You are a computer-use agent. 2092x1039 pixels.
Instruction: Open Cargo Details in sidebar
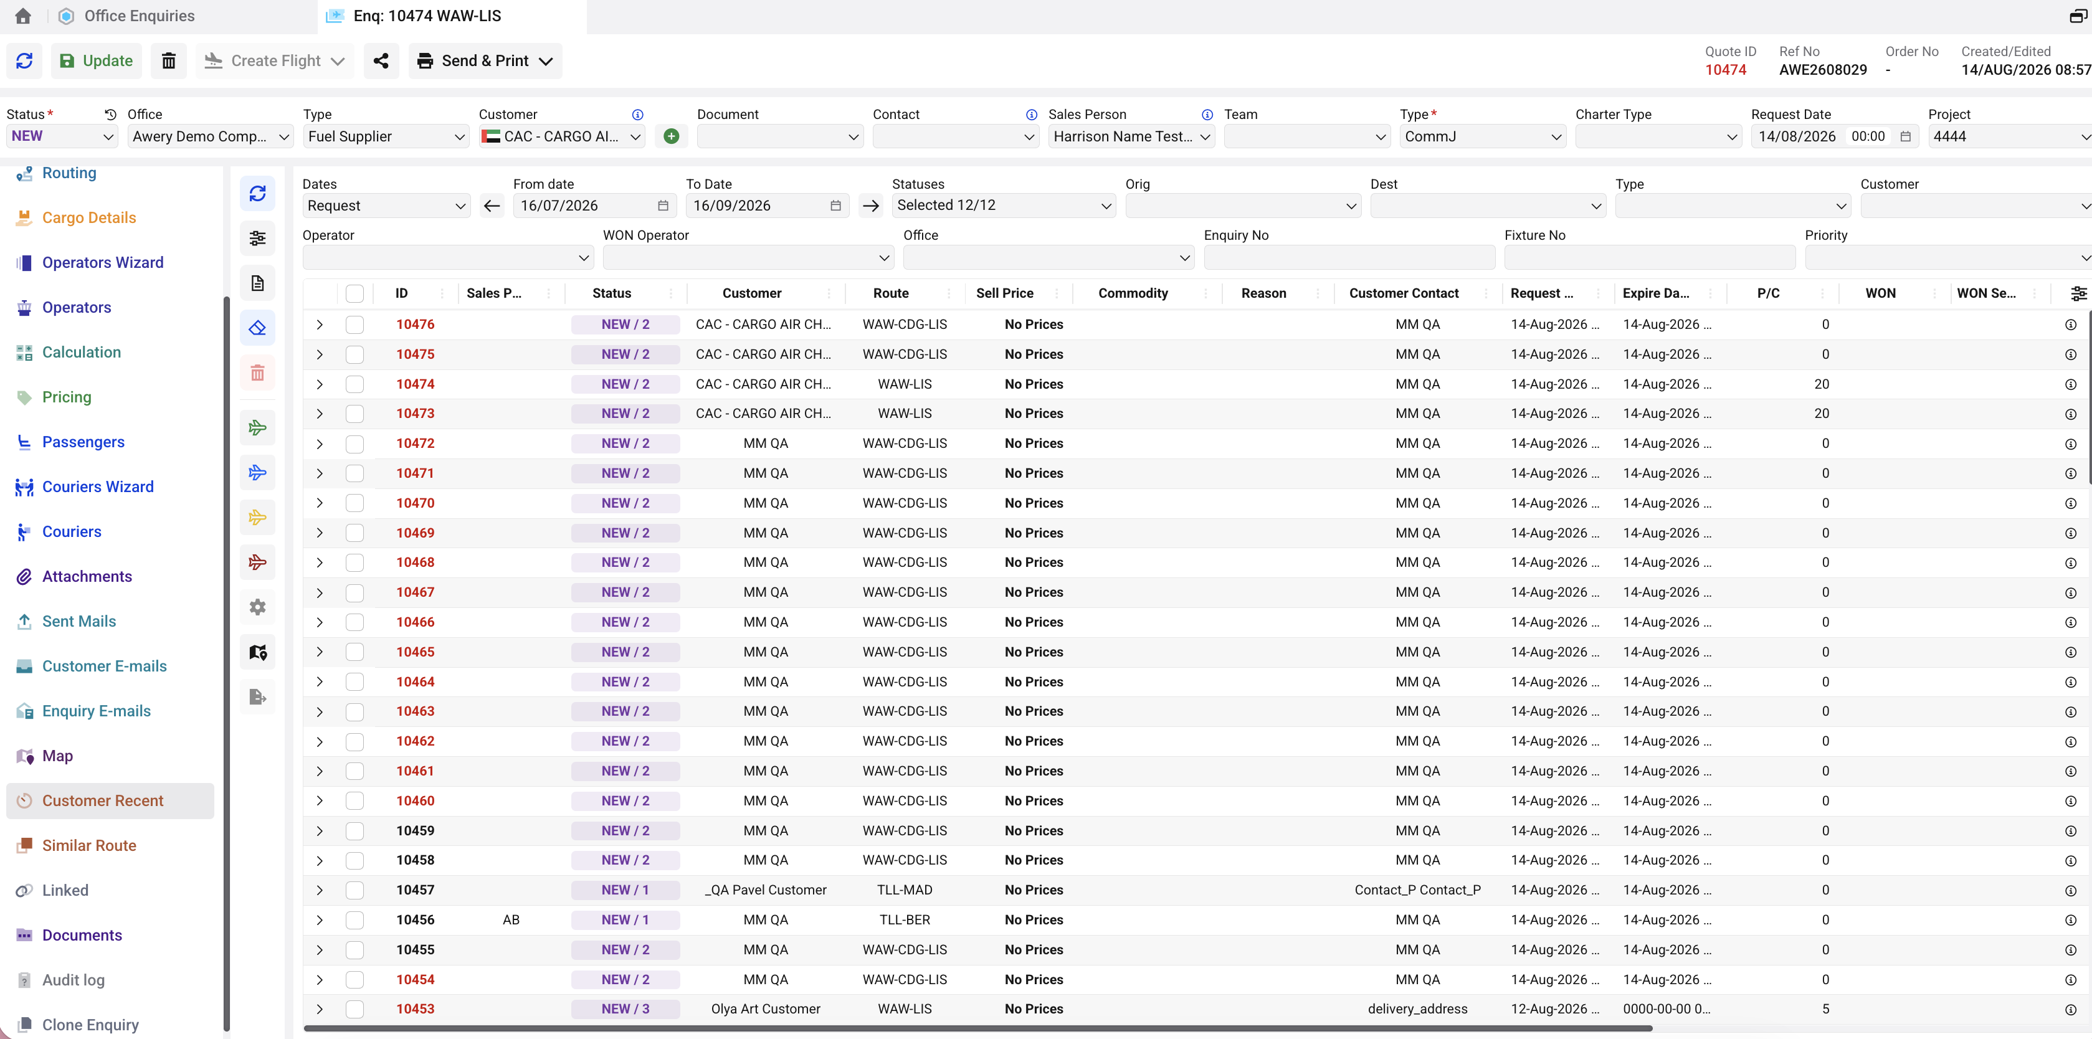click(x=88, y=217)
